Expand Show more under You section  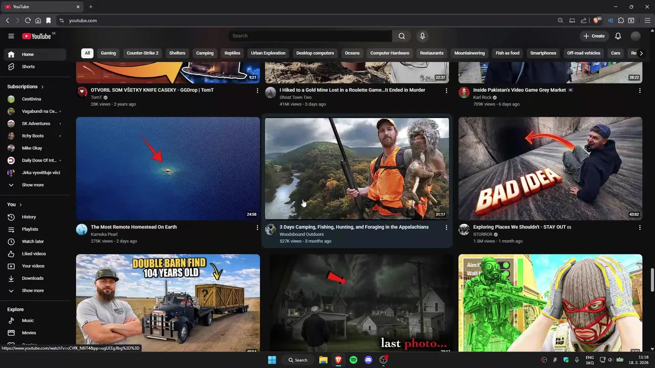coord(35,290)
